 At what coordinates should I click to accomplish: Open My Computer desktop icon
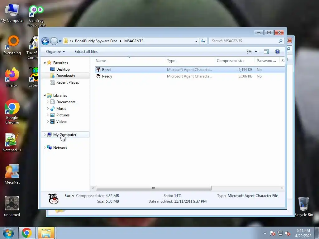pyautogui.click(x=12, y=13)
